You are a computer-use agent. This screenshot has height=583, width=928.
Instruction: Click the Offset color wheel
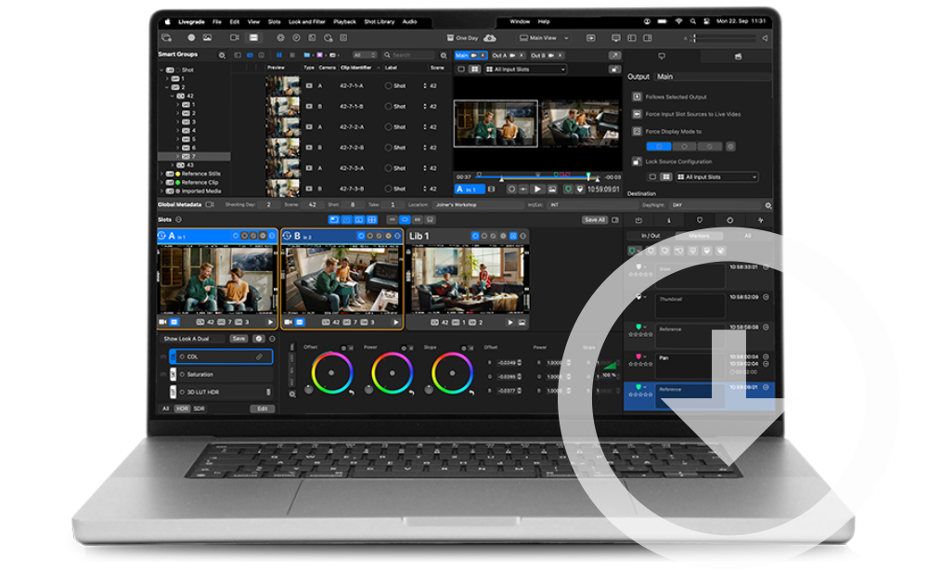coord(332,373)
